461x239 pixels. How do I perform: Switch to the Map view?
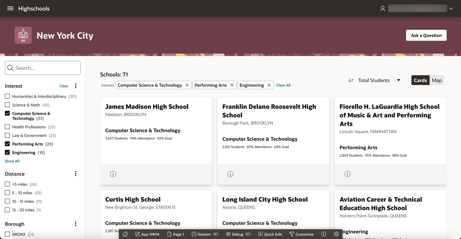437,80
